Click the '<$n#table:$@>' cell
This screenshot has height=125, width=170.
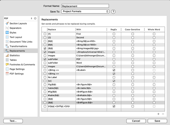pyautogui.click(x=91, y=95)
